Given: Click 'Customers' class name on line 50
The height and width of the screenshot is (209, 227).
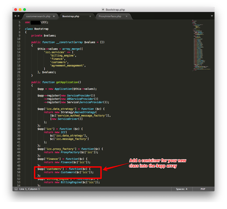Looking at the screenshot, I should pyautogui.click(x=68, y=172).
